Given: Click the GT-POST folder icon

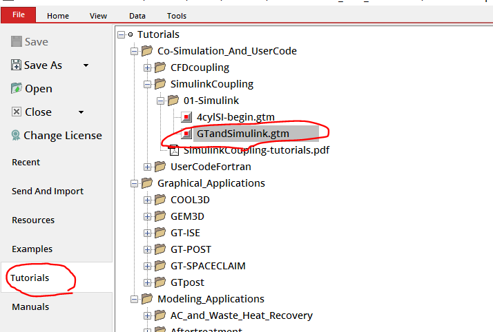Looking at the screenshot, I should click(160, 249).
